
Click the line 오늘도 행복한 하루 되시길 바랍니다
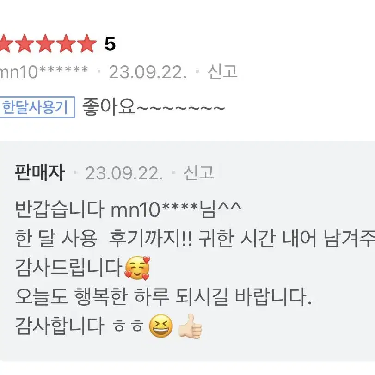(x=164, y=297)
